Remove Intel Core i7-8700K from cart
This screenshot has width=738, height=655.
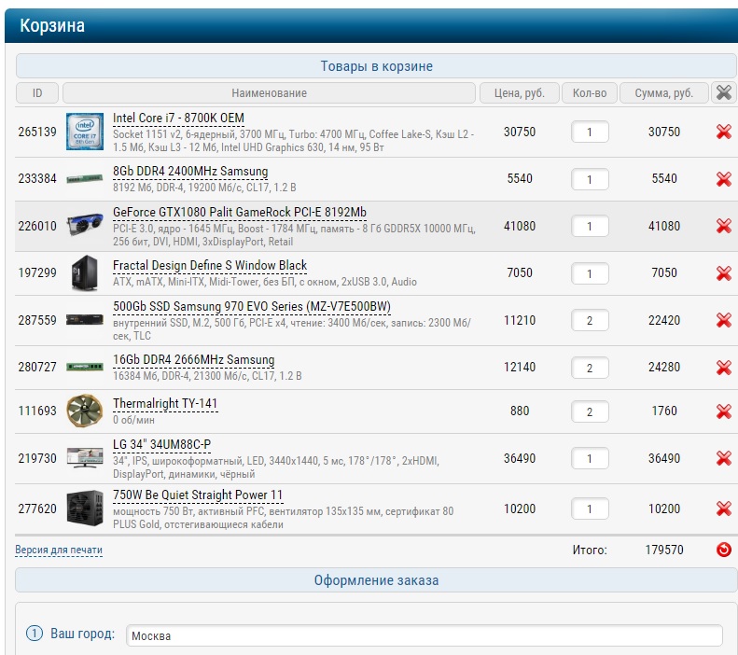point(723,132)
